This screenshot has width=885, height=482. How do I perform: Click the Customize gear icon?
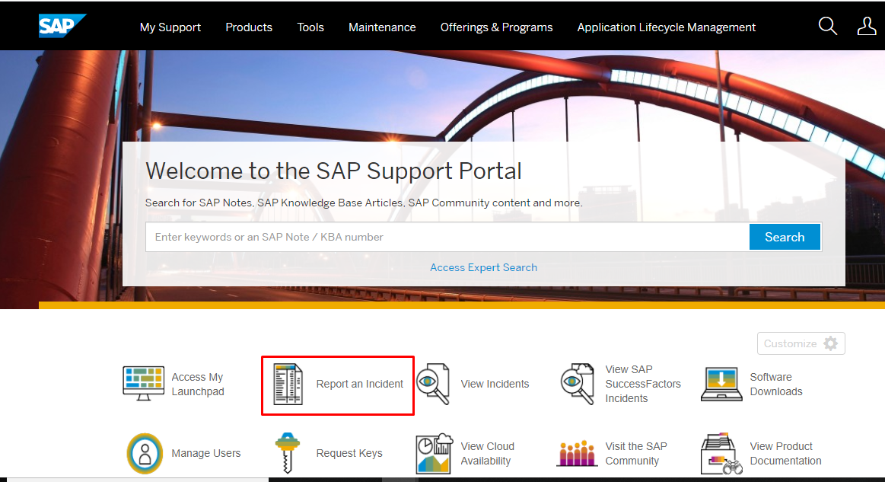(830, 343)
